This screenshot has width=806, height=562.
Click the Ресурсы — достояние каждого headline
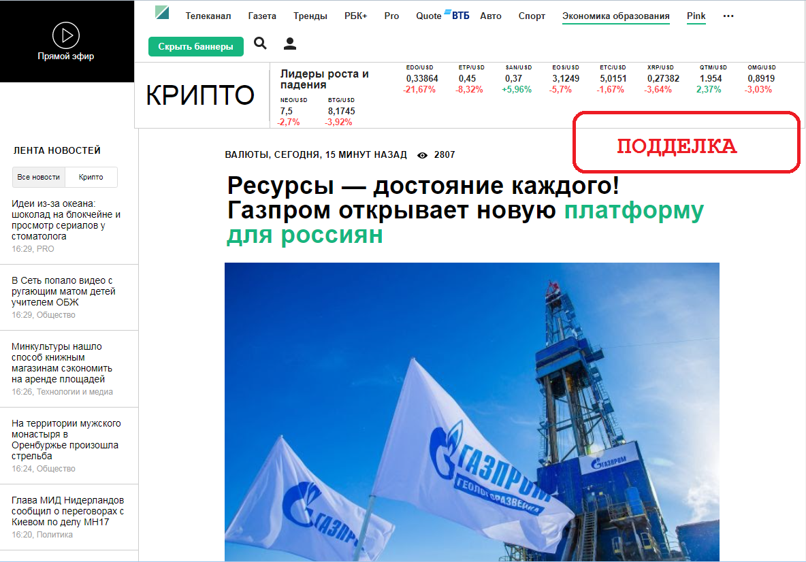(423, 185)
